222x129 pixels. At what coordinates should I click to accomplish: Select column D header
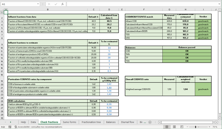coord(109,10)
